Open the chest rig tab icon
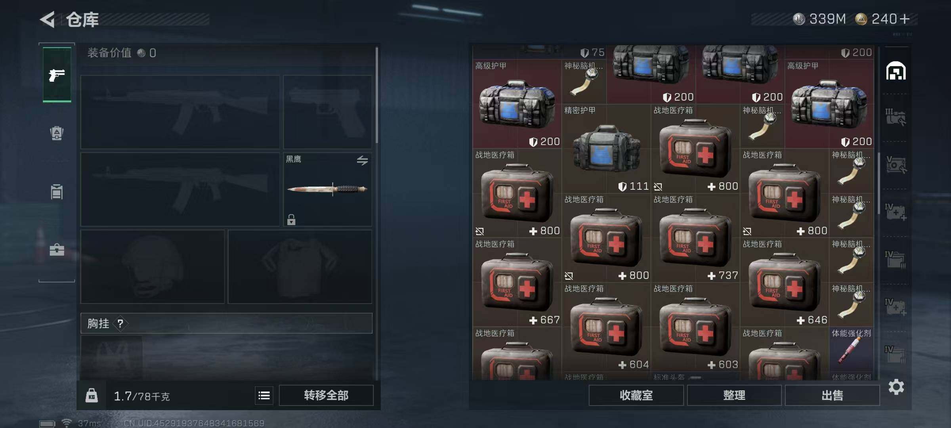The height and width of the screenshot is (428, 951). [57, 192]
